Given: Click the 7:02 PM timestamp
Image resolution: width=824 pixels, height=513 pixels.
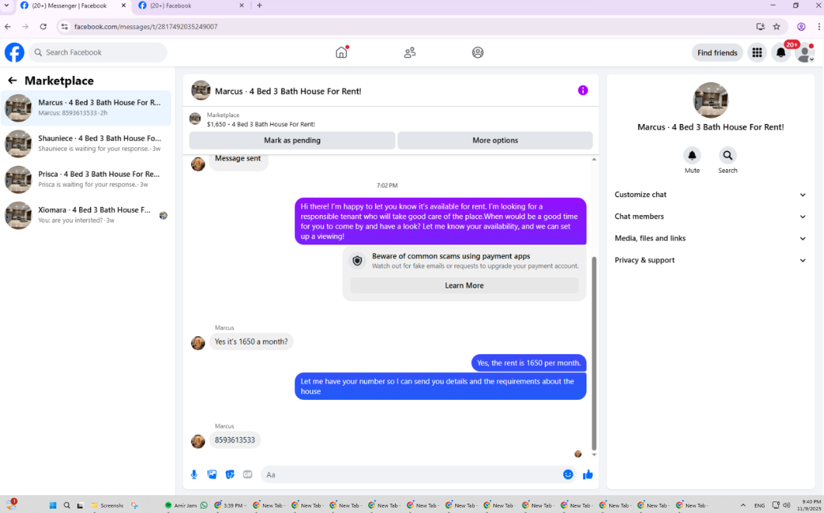Looking at the screenshot, I should [387, 186].
